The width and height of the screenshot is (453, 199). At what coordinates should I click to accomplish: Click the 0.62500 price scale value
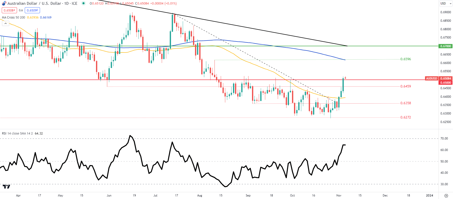pos(446,122)
